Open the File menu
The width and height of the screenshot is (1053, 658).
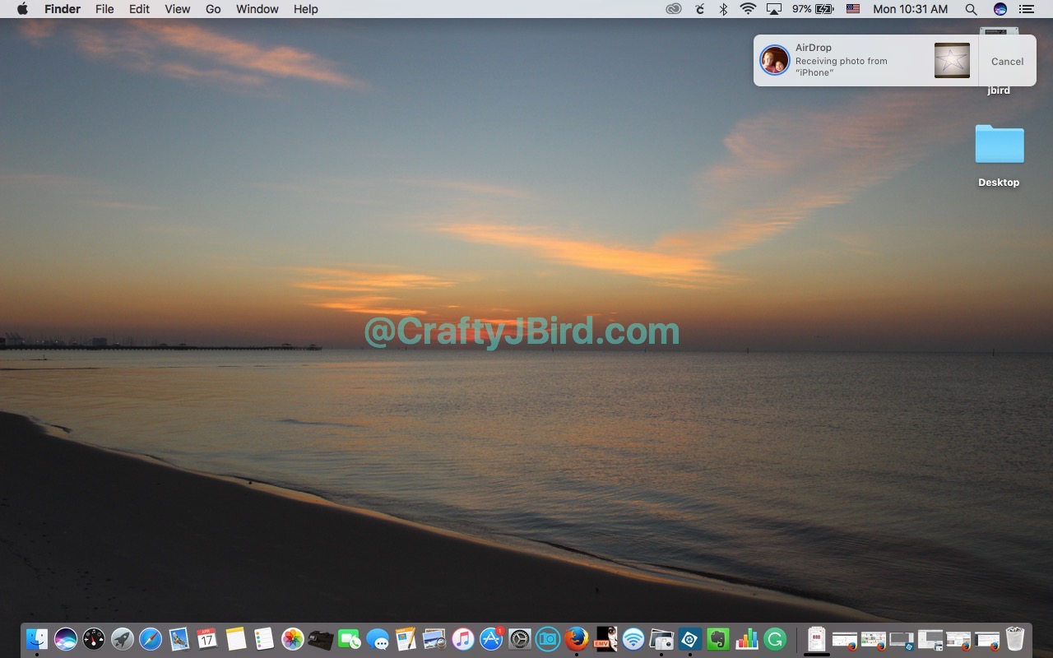coord(104,9)
